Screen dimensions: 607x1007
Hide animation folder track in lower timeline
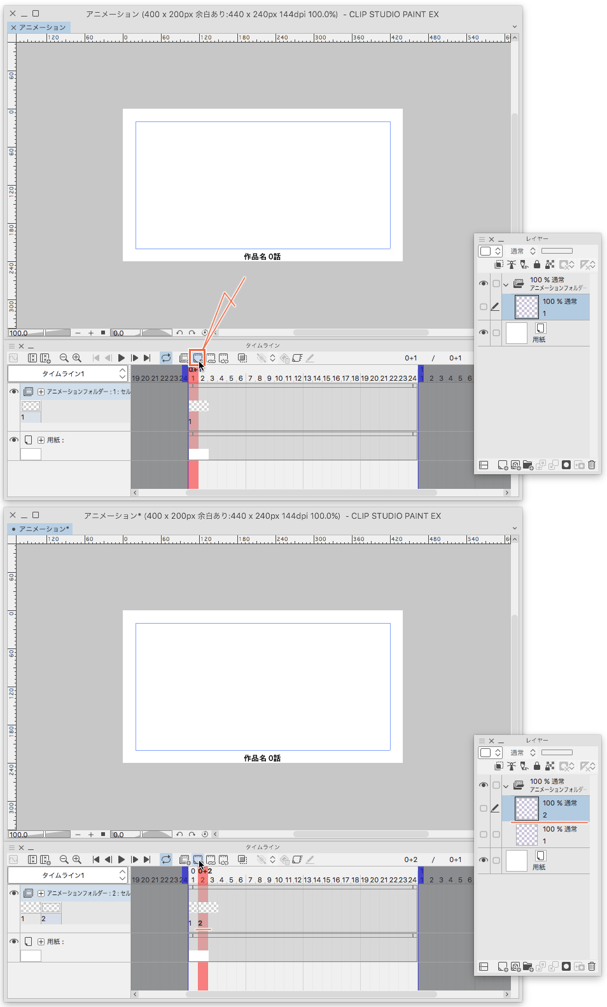[x=14, y=893]
